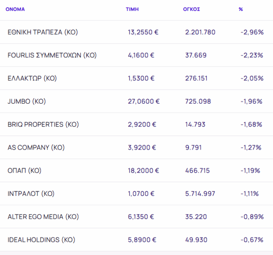Click ALTER EGO MEDIA (ΚΟ) name
Screen dimensions: 273x255
[43, 217]
